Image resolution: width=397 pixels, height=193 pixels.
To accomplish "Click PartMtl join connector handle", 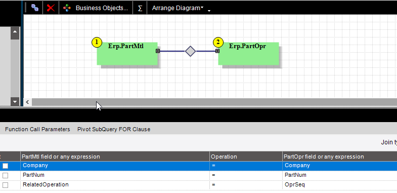I will tap(158, 51).
